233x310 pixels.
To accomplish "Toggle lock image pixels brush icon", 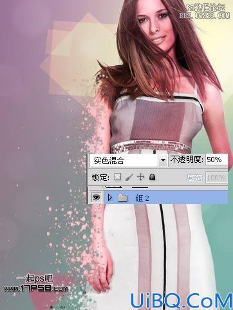I will (129, 177).
